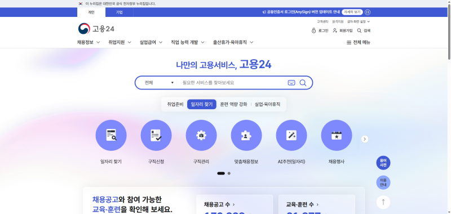Open the 원격지원 link

[x=338, y=21]
